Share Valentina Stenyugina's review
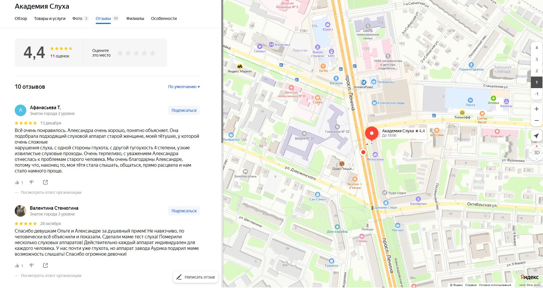Image resolution: width=543 pixels, height=288 pixels. (45, 265)
